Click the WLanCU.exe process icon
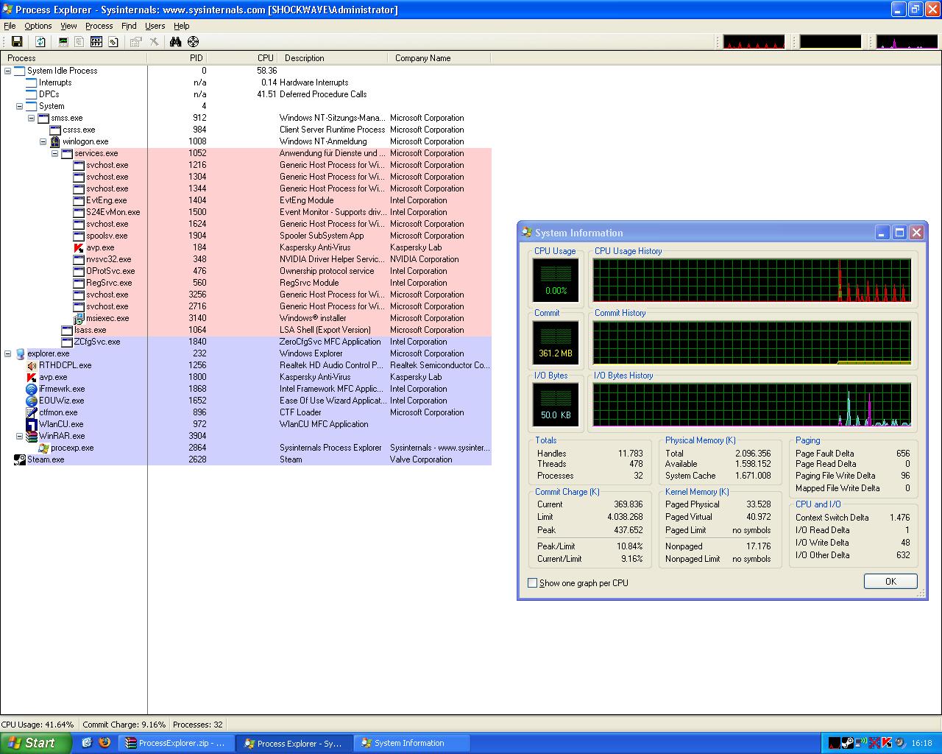The image size is (942, 754). (32, 424)
